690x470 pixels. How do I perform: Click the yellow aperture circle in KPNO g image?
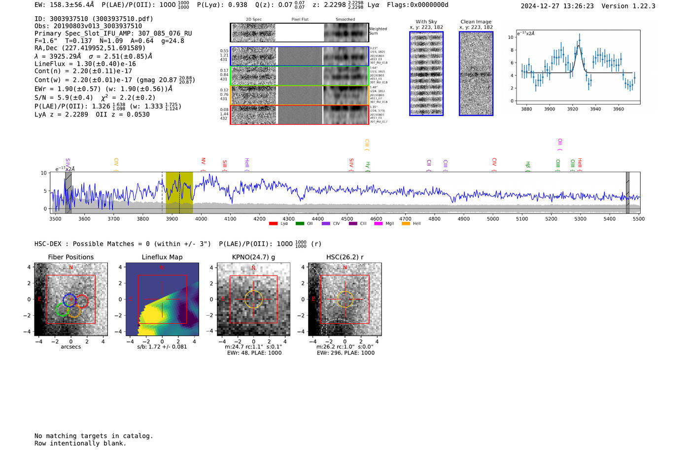[253, 299]
